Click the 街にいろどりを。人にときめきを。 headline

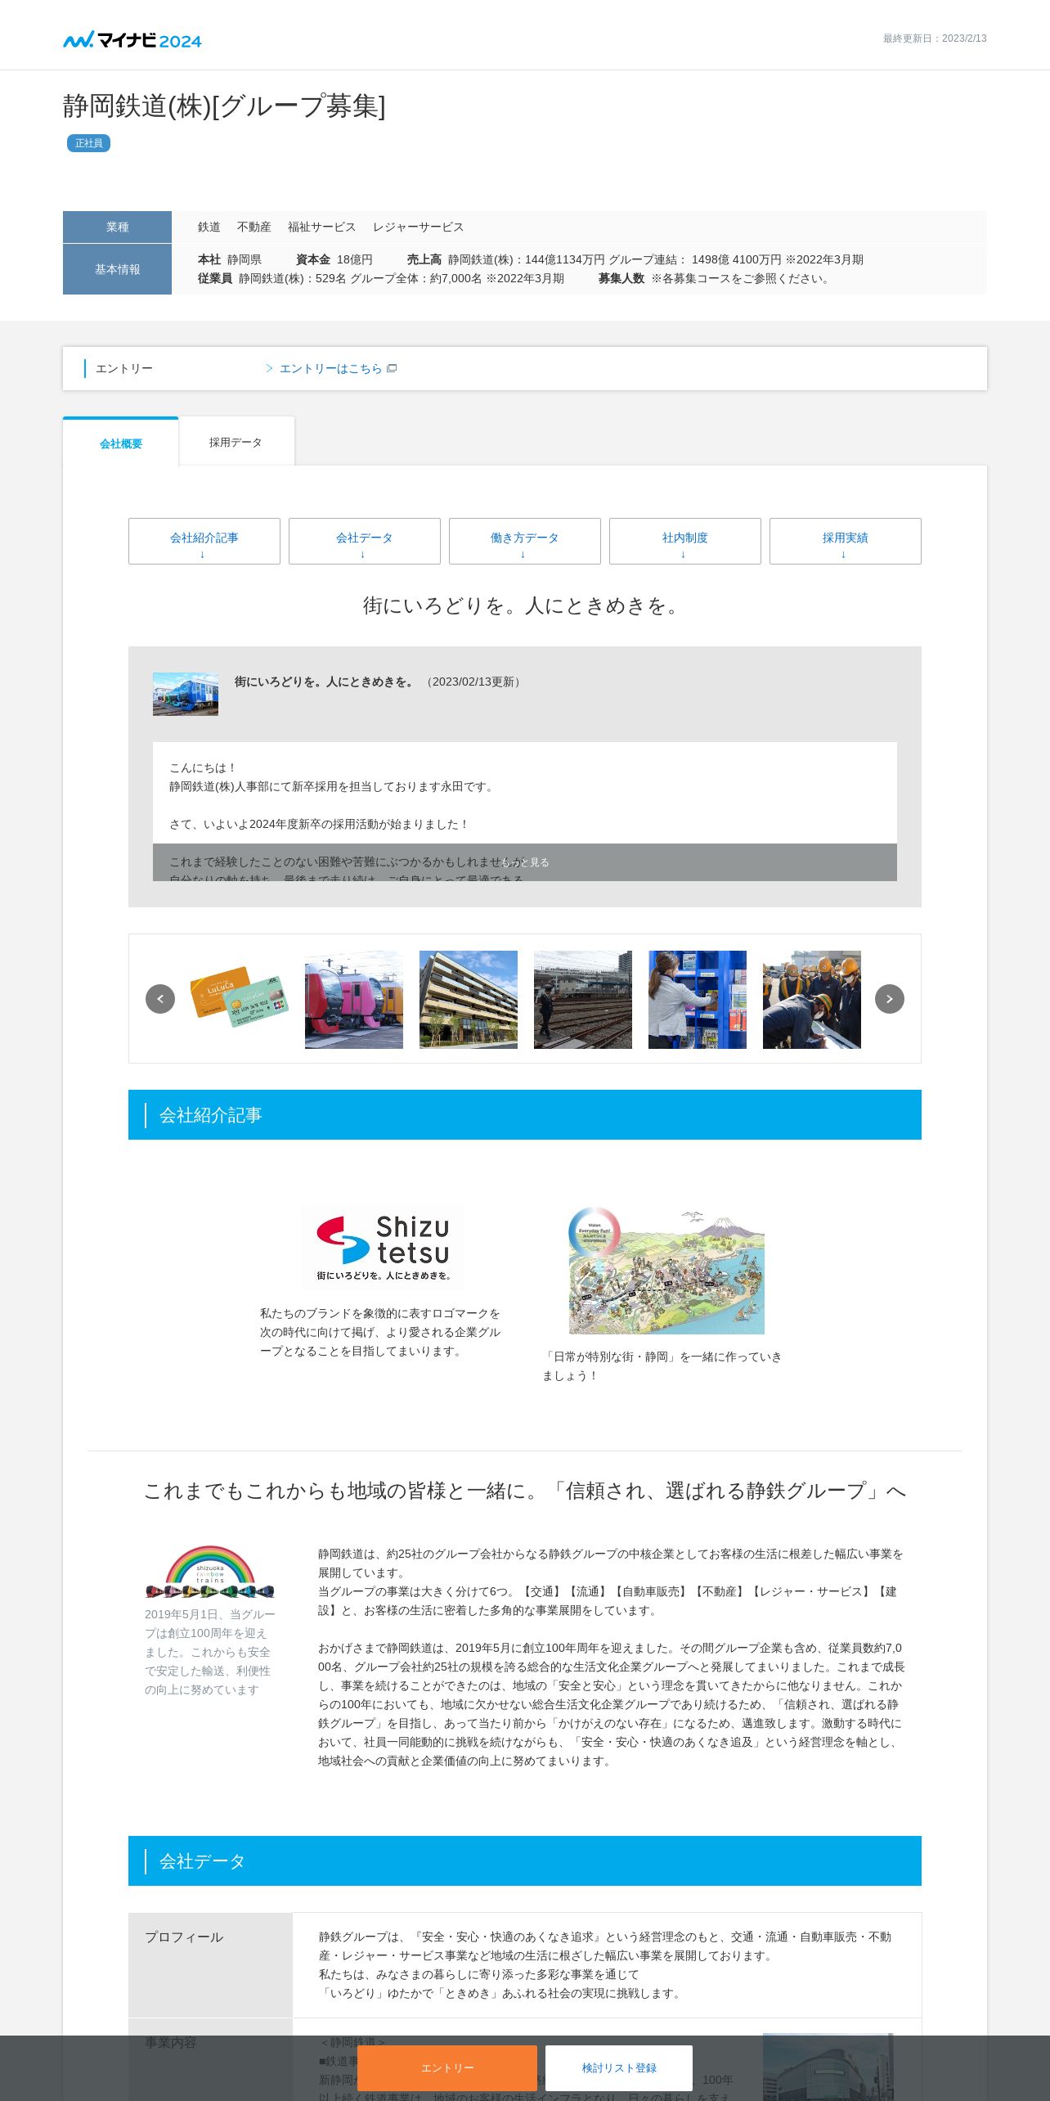(x=524, y=606)
